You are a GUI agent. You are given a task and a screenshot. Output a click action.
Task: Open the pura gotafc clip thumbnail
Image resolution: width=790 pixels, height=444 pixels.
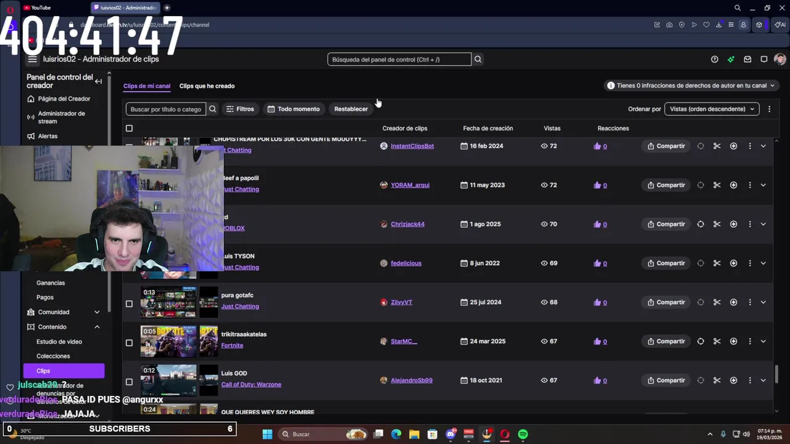168,302
